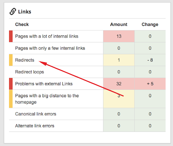This screenshot has height=146, width=173.
Task: Click red severity marker for internal links row
Action: pos(11,36)
